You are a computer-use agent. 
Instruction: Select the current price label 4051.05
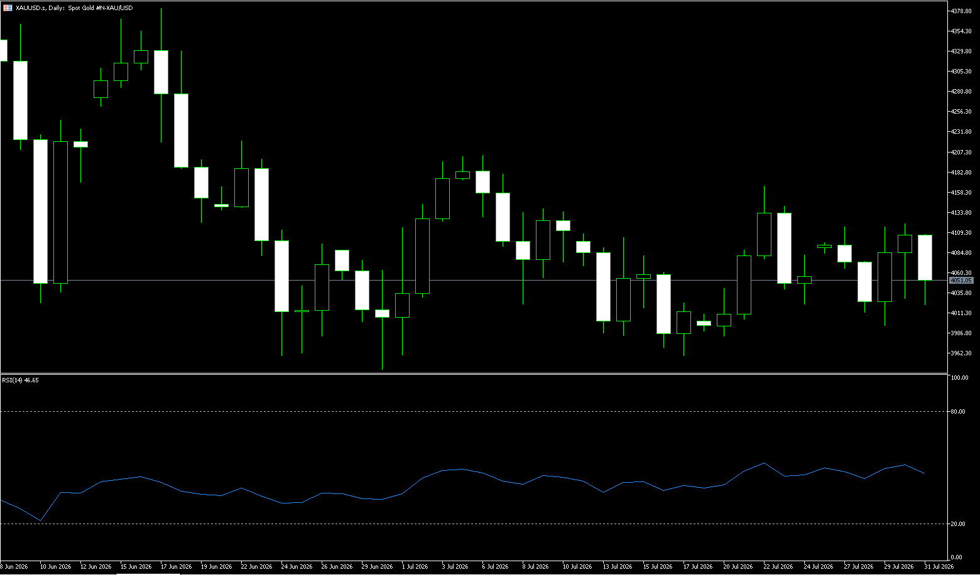(961, 280)
